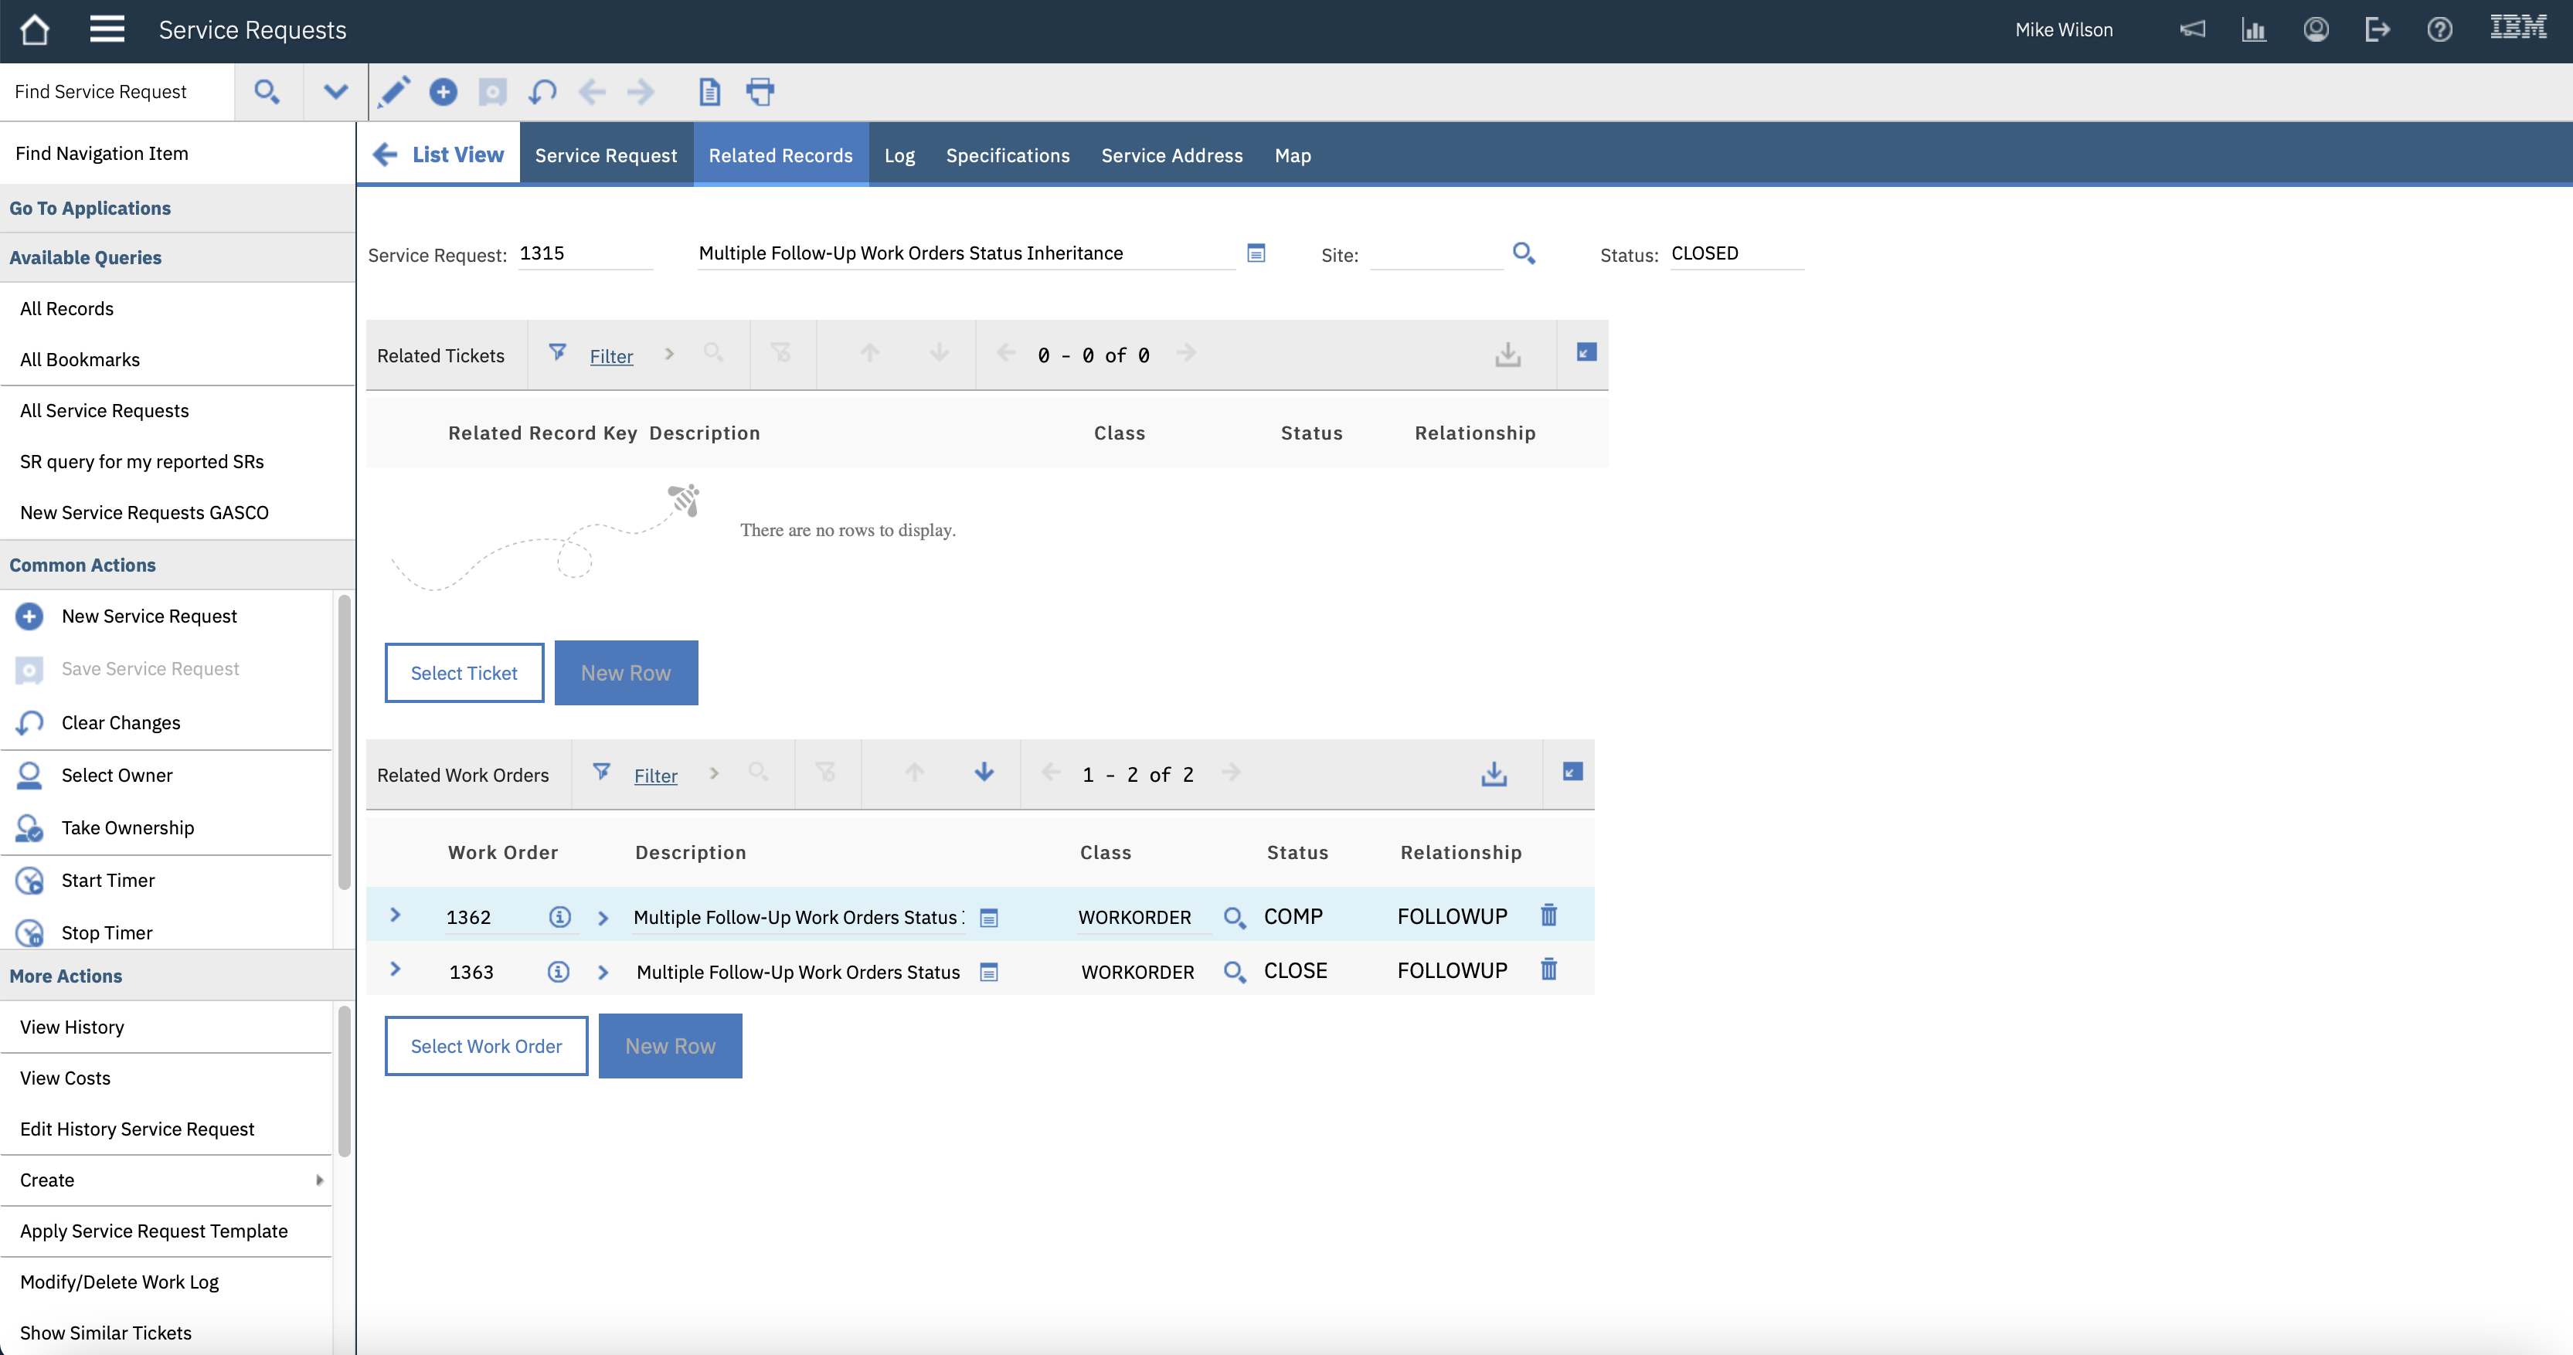2573x1355 pixels.
Task: Collapse the Related Work Orders table section
Action: [1572, 772]
